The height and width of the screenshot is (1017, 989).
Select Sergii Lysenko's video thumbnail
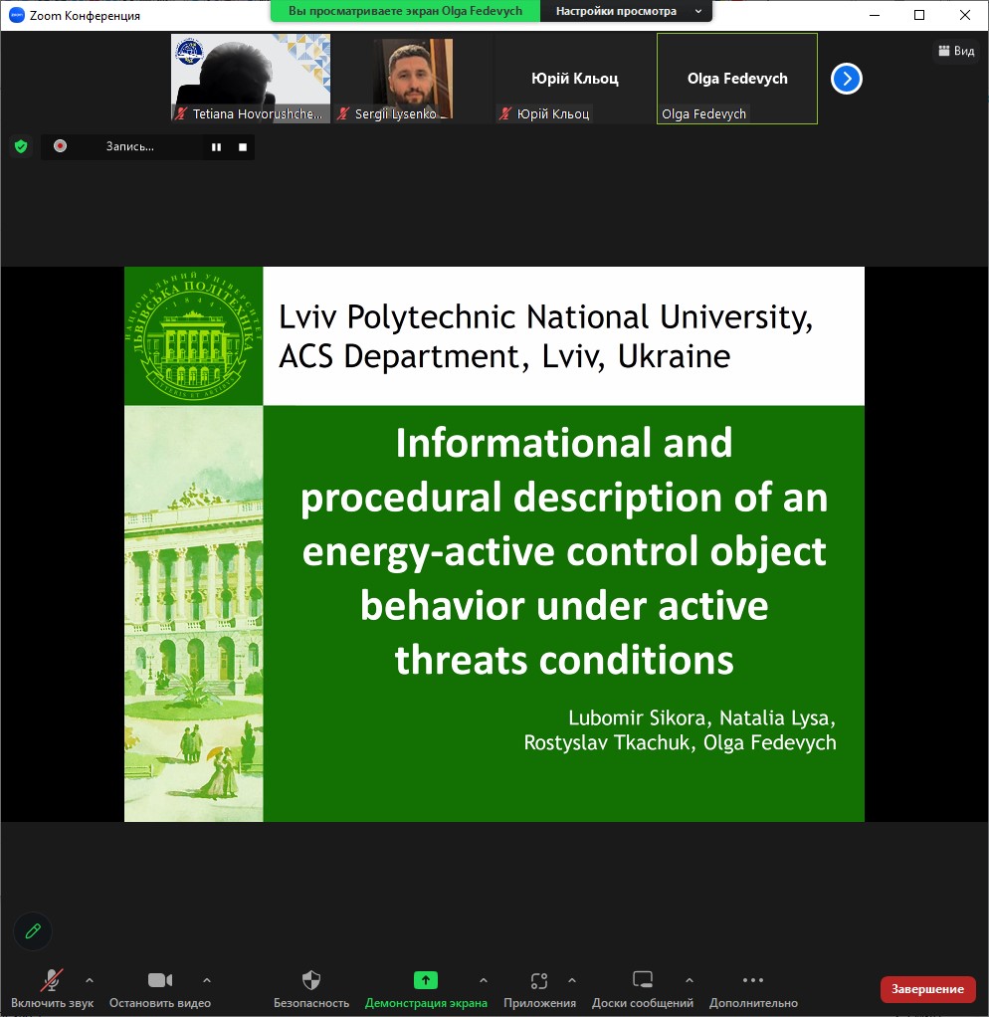point(412,78)
